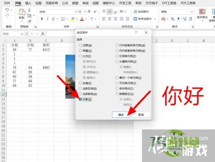Open Conditional Formatting (条件格式)
Viewport: 215px width, 162px height.
202,15
